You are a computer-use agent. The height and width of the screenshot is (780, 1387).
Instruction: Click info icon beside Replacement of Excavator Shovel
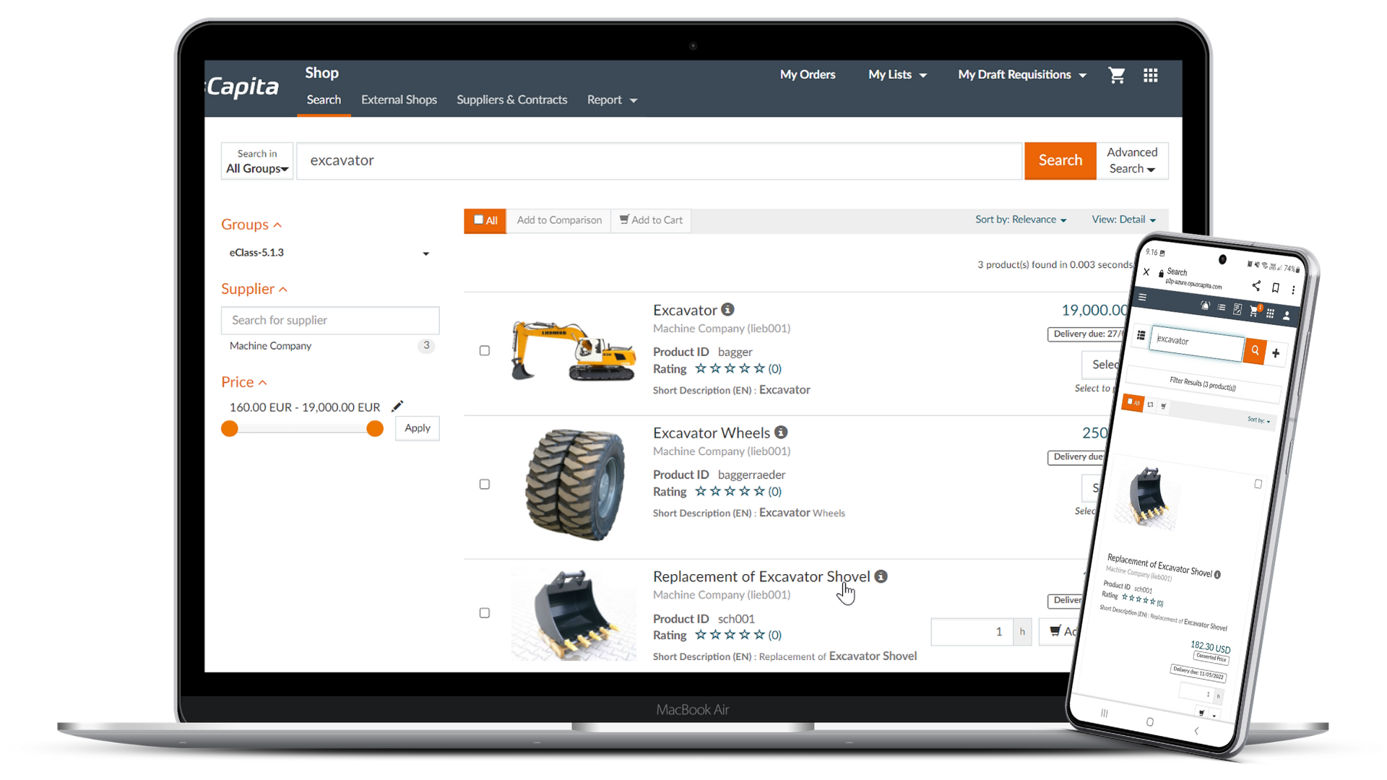pos(881,576)
